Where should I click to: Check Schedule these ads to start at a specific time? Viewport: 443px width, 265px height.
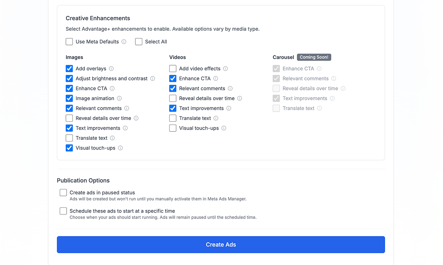63,211
